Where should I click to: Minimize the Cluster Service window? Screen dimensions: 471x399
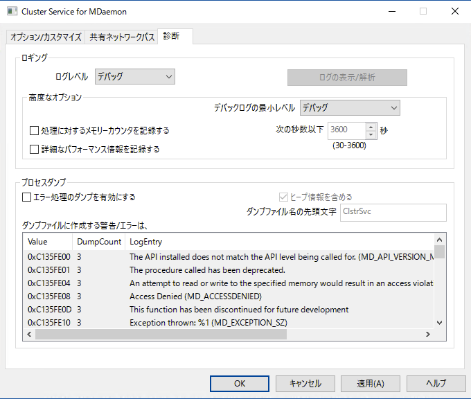pyautogui.click(x=392, y=11)
